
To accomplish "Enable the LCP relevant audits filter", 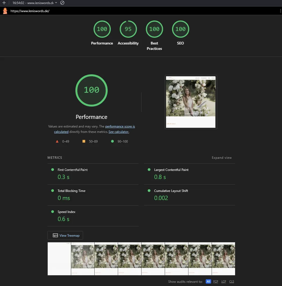I will [223, 281].
